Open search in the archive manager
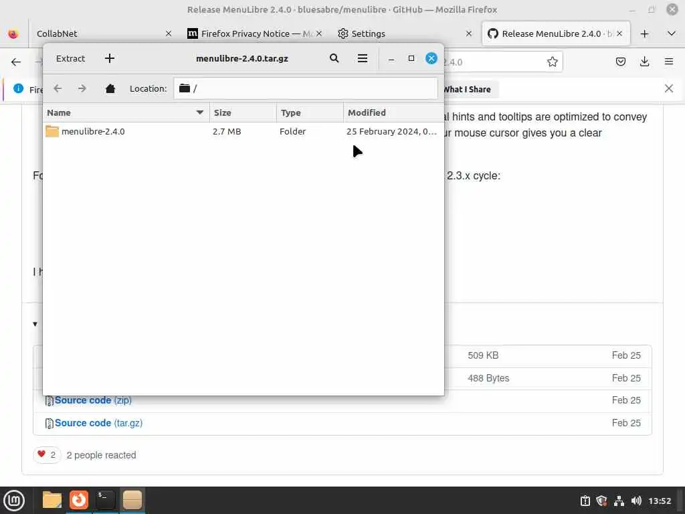 (334, 58)
